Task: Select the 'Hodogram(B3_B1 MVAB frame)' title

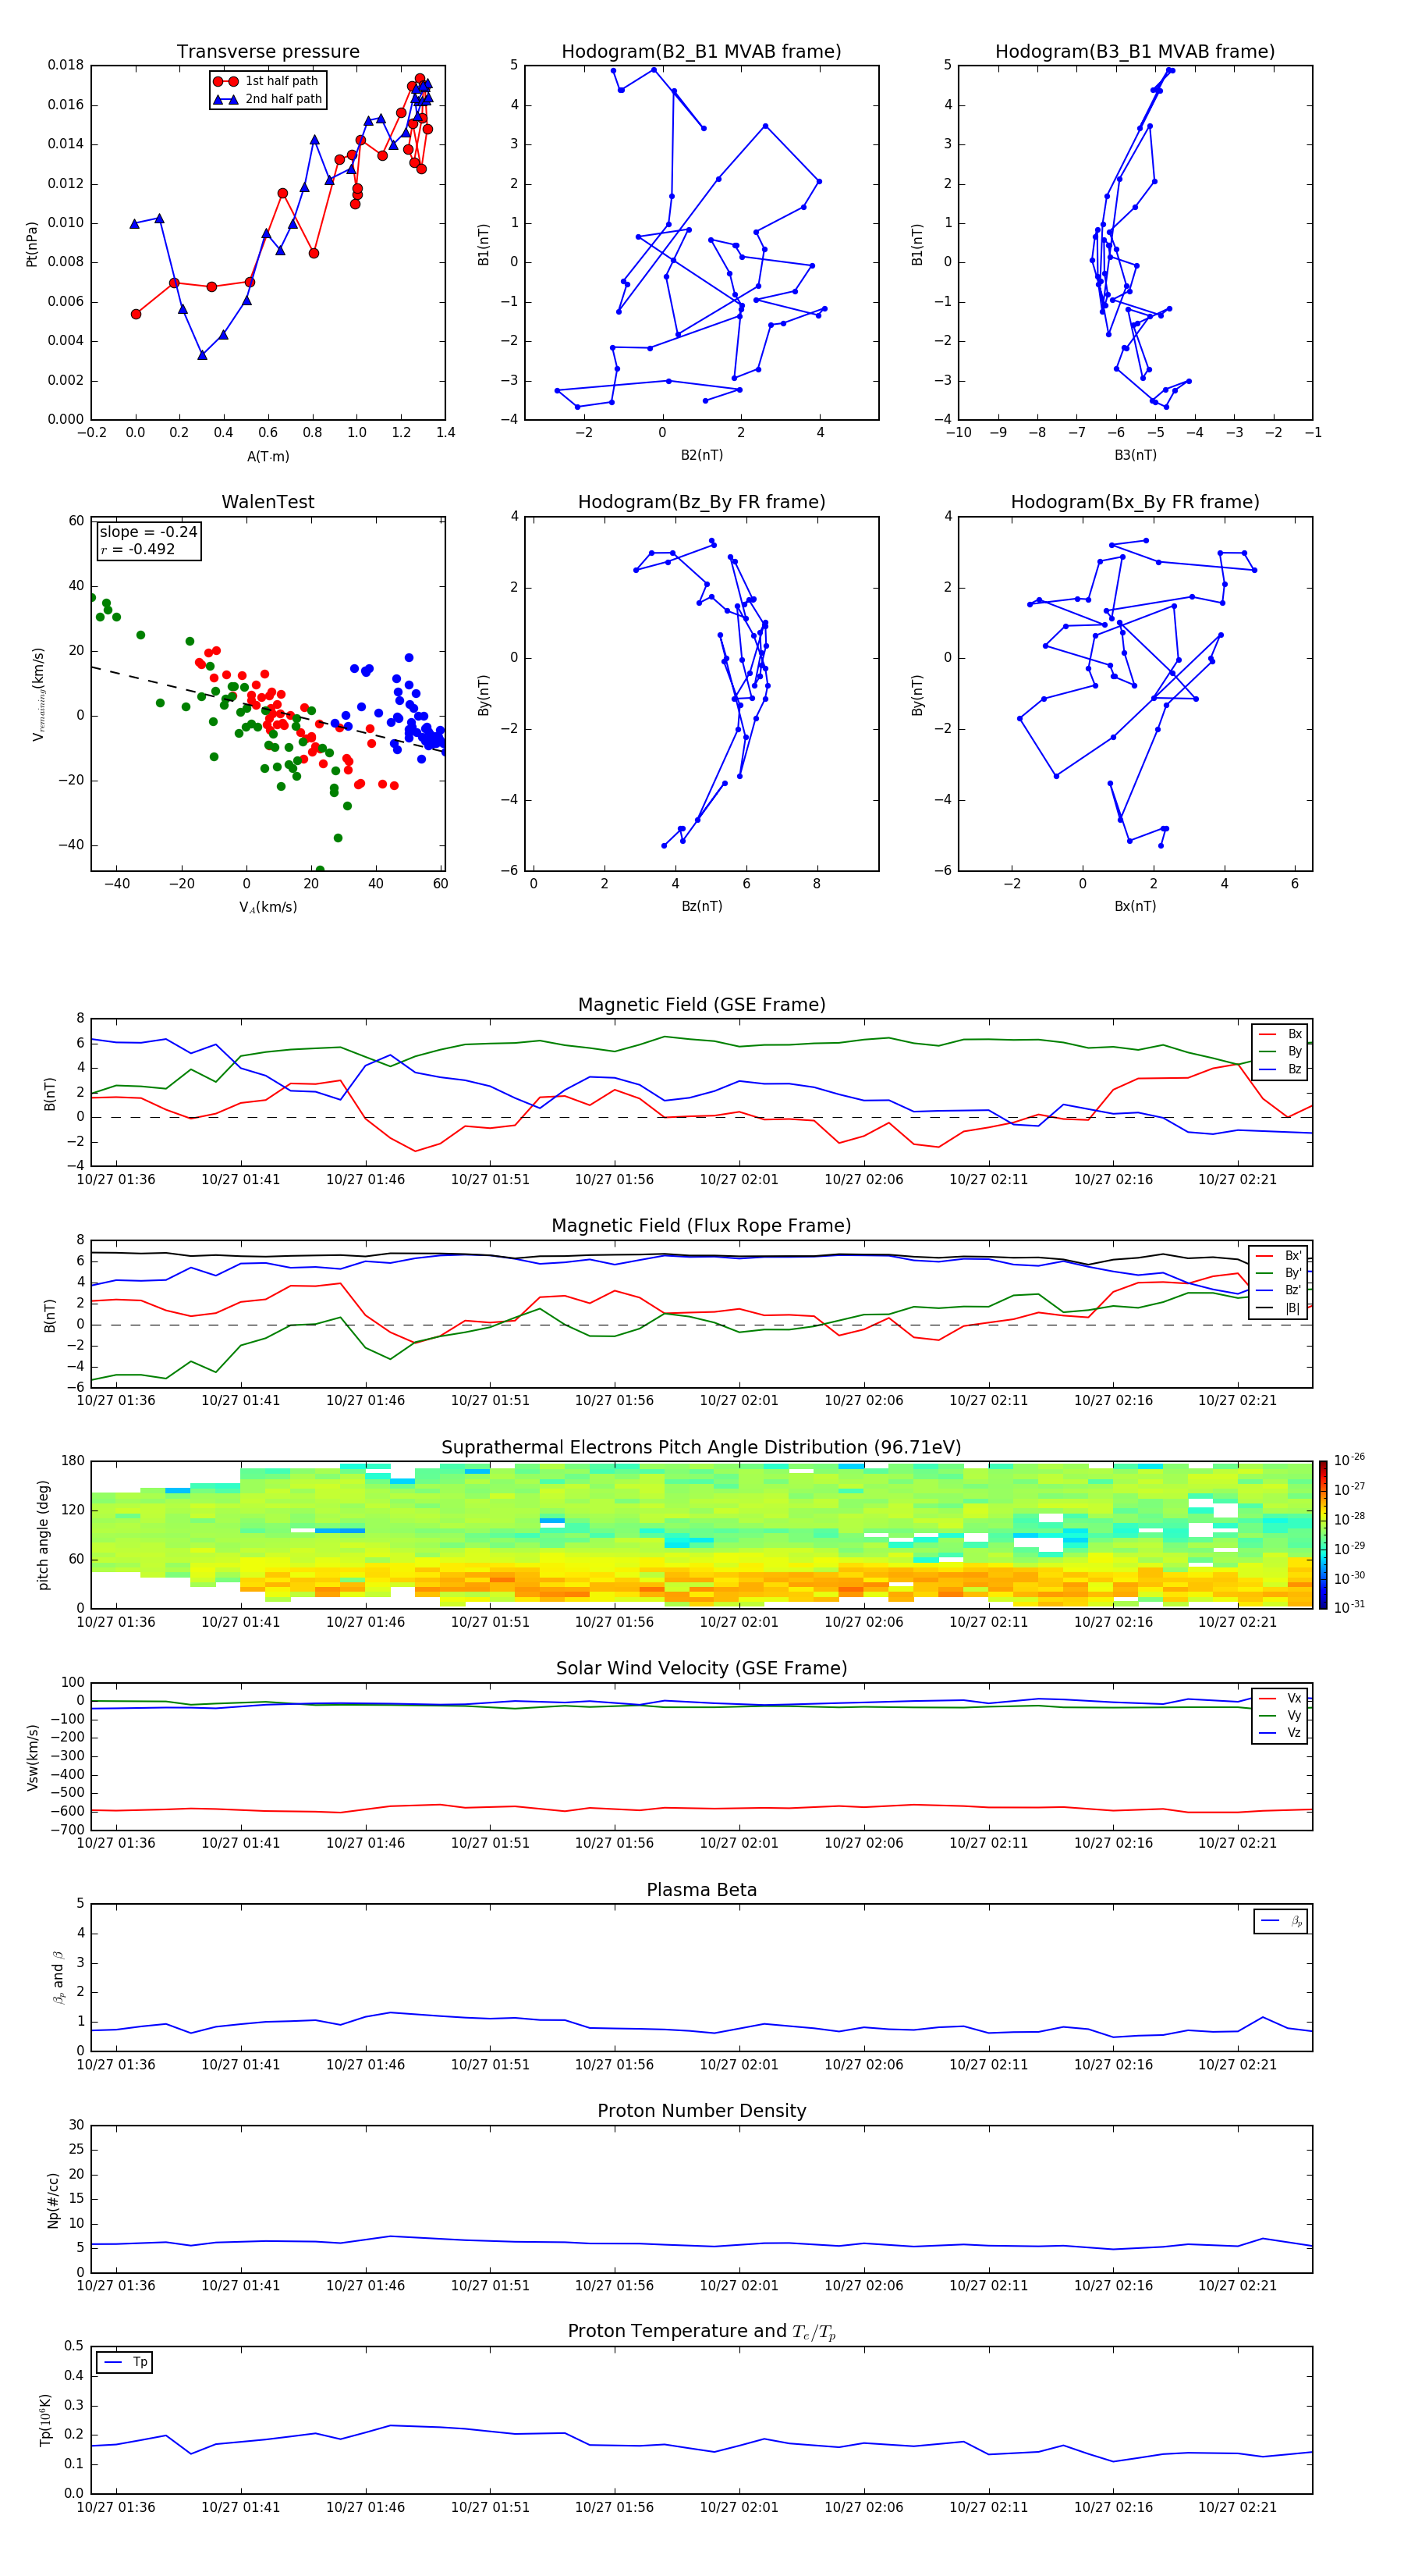Action: (x=1135, y=52)
